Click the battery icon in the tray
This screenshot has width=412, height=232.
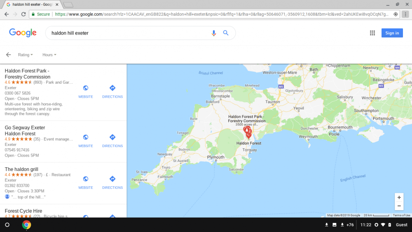[390, 225]
